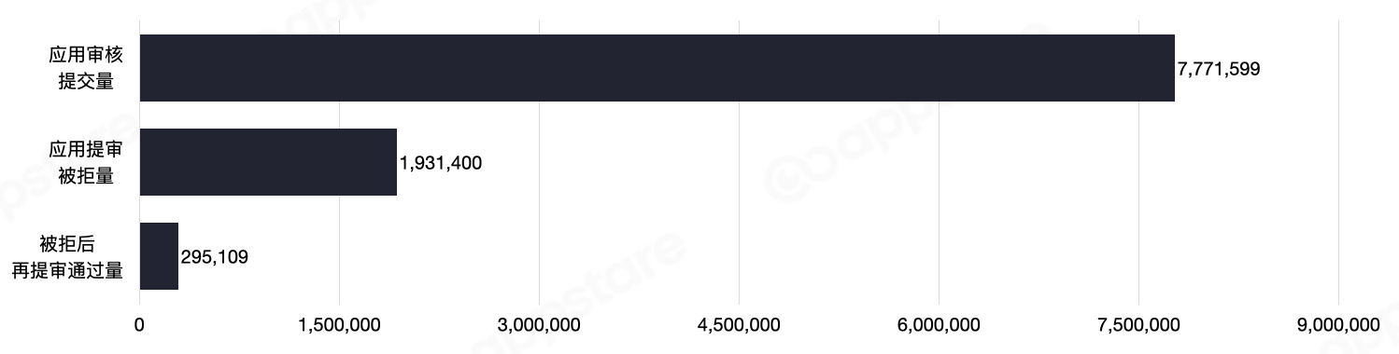Click the gridline above the 4,500,000 tick
The image size is (1399, 354).
pos(739,162)
